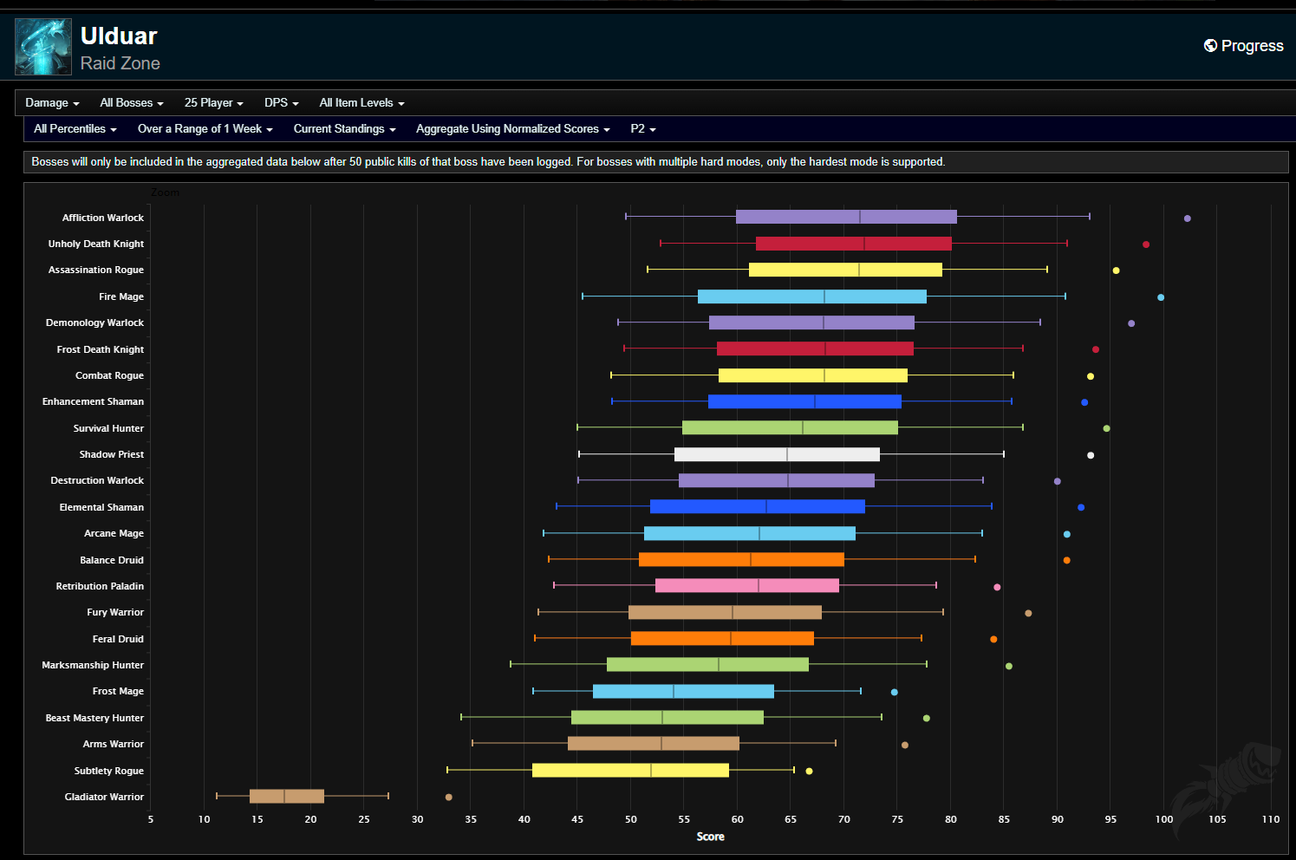This screenshot has height=860, width=1296.
Task: Click the Enhancement Shaman axis label
Action: coord(93,401)
